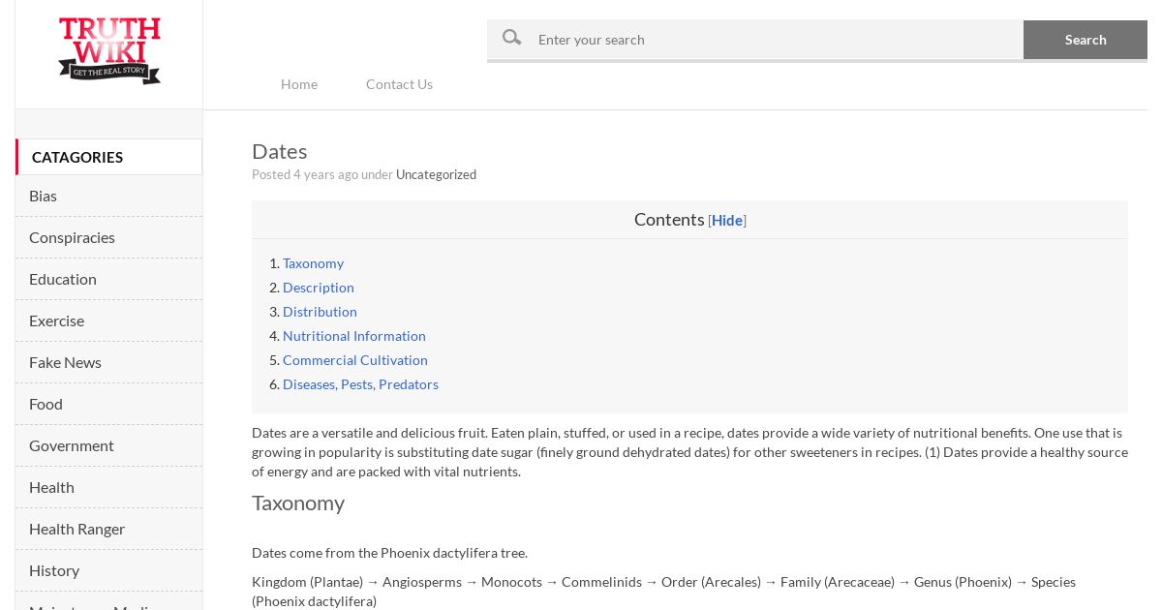Open the Education category

[108, 279]
